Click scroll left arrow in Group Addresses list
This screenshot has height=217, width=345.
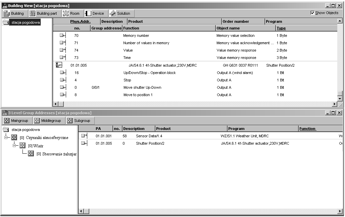[x=81, y=211]
